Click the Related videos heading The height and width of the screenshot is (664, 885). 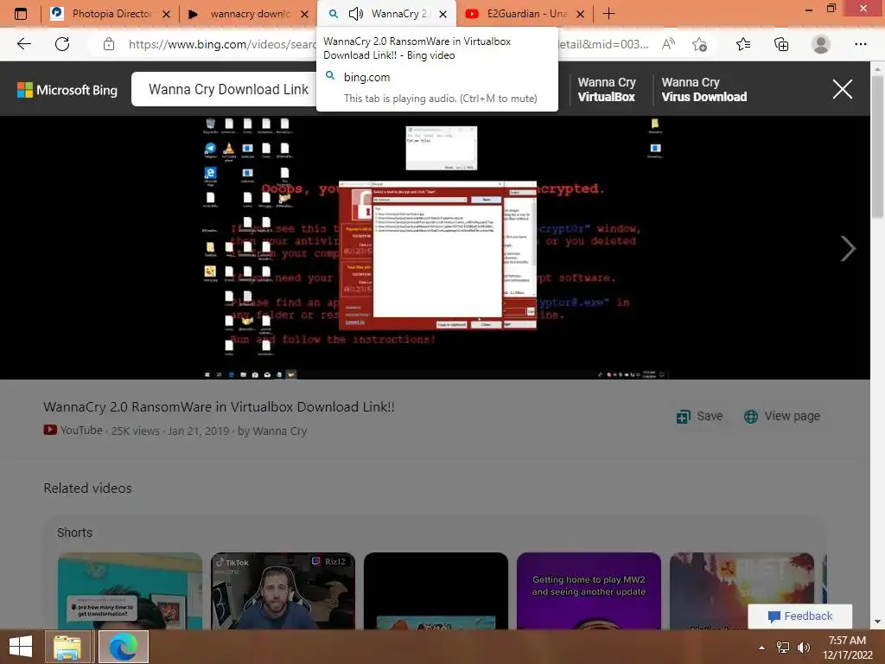coord(87,488)
